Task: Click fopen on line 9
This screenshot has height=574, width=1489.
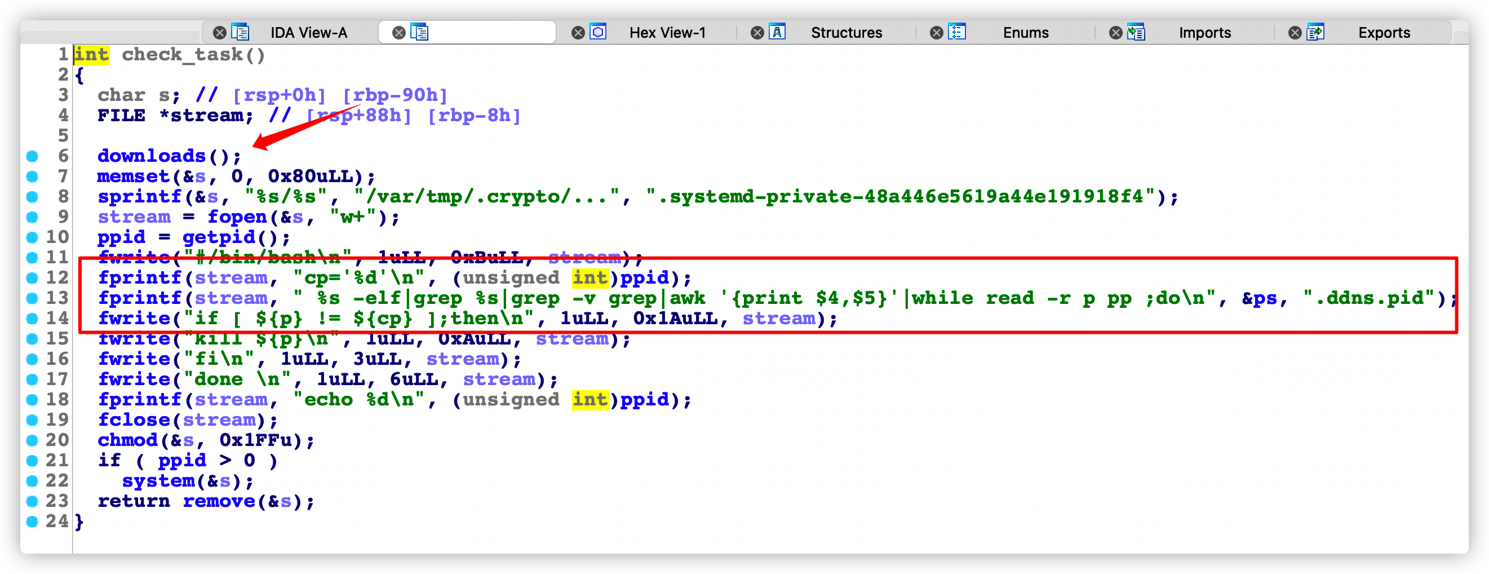Action: 237,217
